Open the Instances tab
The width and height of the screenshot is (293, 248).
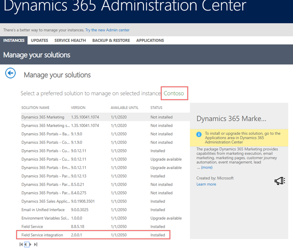pos(14,40)
